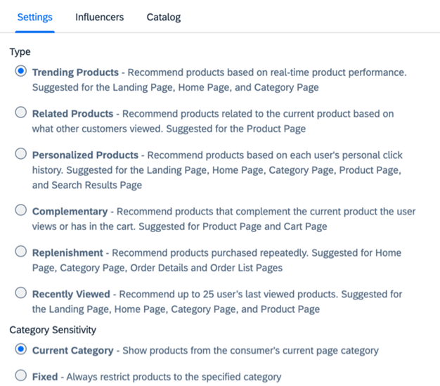This screenshot has width=440, height=386.
Task: Select the Current Category radio button
Action: (x=21, y=349)
